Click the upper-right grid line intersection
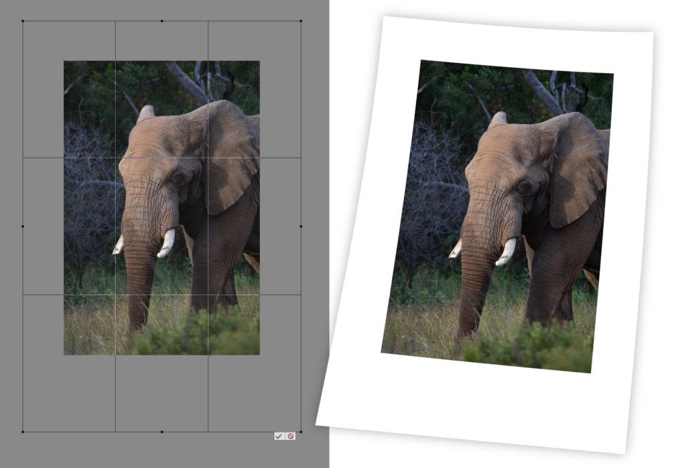This screenshot has height=468, width=686. coord(208,158)
